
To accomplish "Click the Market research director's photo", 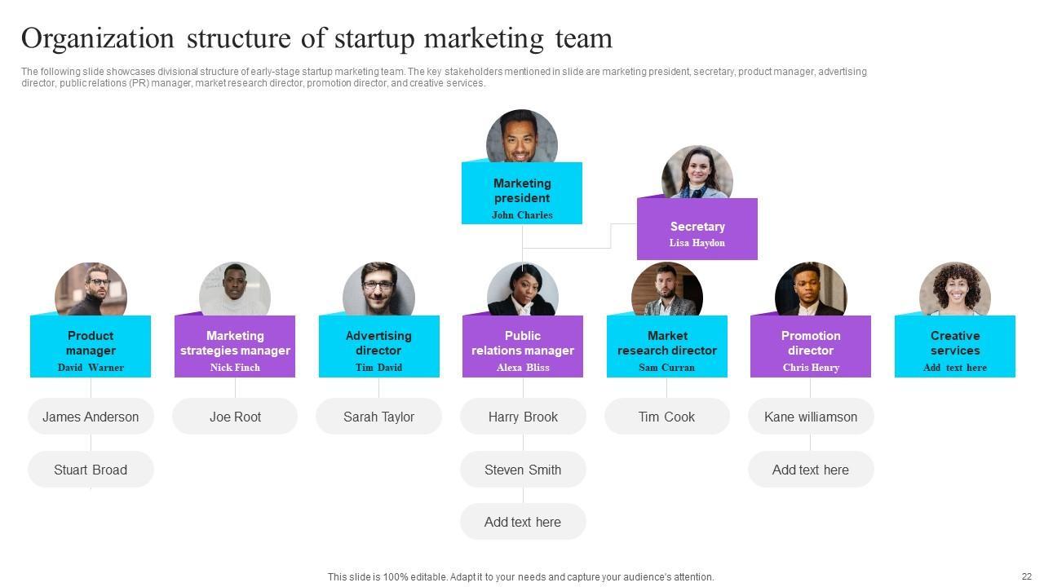I will coord(667,290).
